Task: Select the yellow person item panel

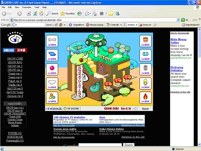Action: coord(145,84)
